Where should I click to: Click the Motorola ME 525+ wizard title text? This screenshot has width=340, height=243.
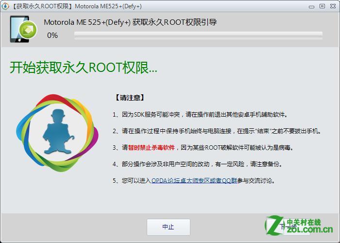coord(130,22)
